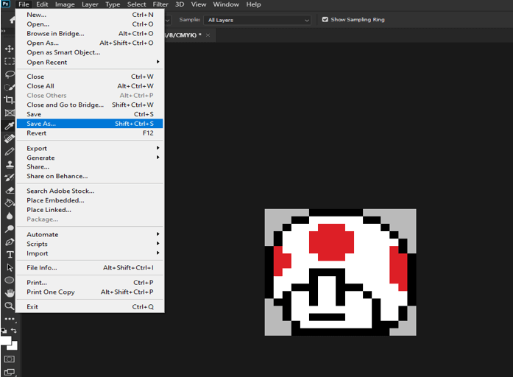Select the Lasso tool
Screen dimensions: 513x377
click(10, 74)
